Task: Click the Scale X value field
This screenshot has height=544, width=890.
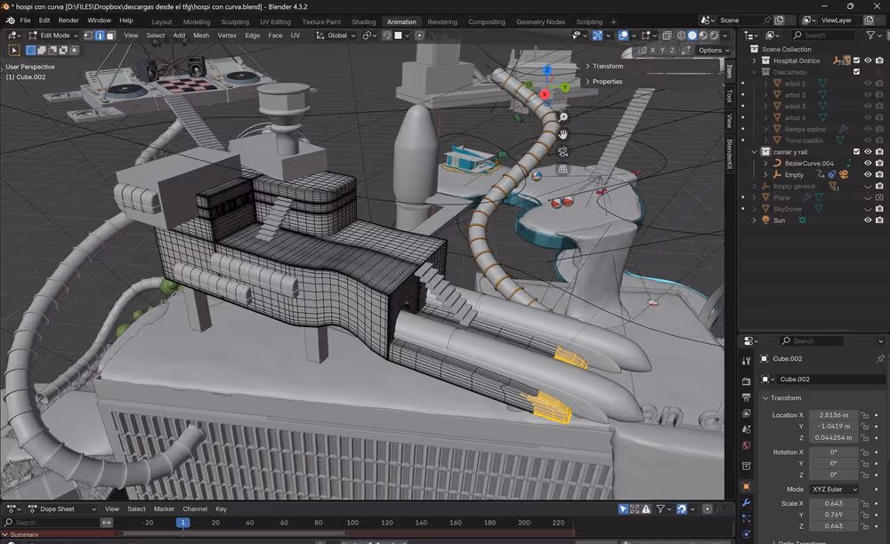Action: point(834,503)
